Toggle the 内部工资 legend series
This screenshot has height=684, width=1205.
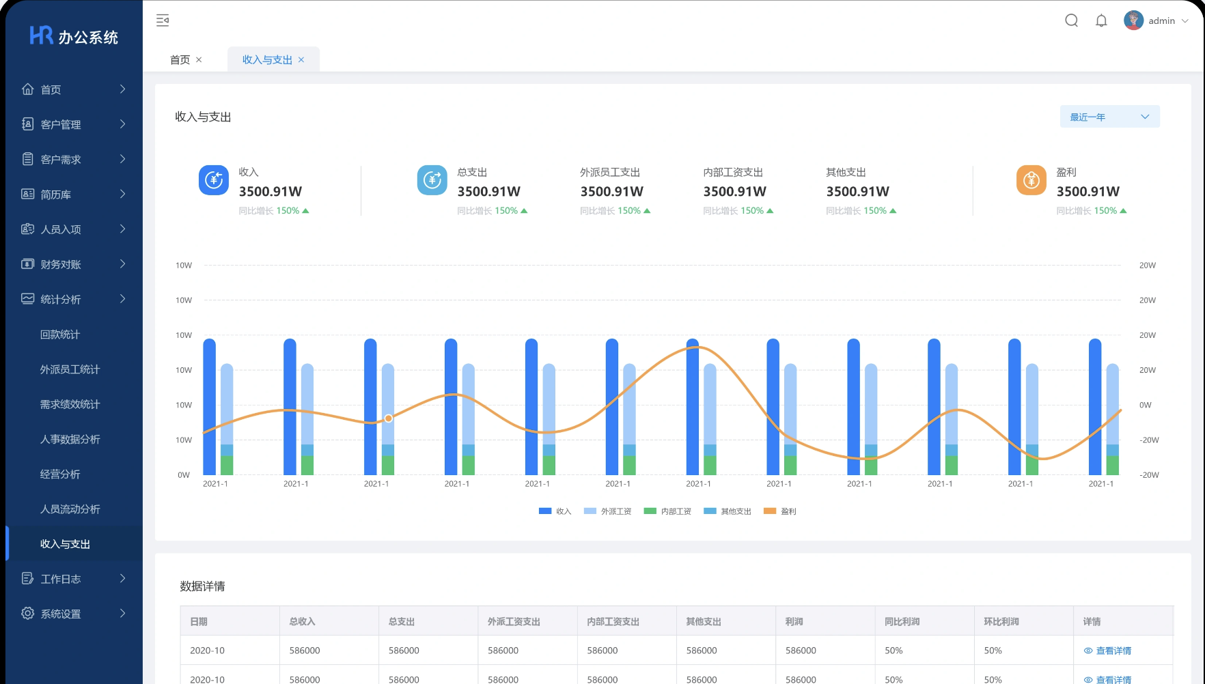point(667,511)
